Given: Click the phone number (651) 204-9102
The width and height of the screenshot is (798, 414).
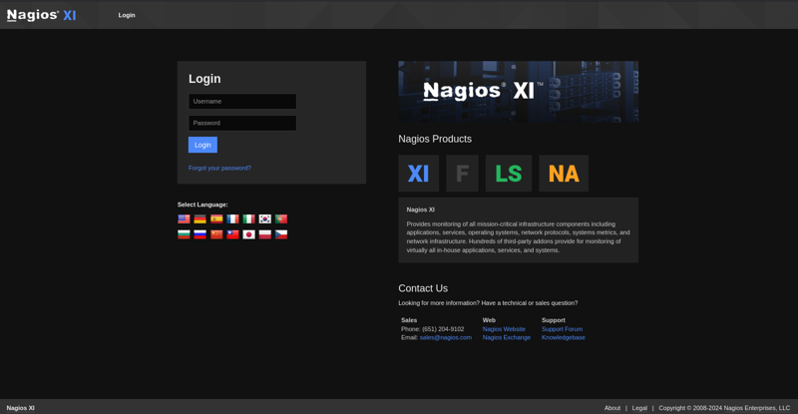Looking at the screenshot, I should click(x=443, y=329).
